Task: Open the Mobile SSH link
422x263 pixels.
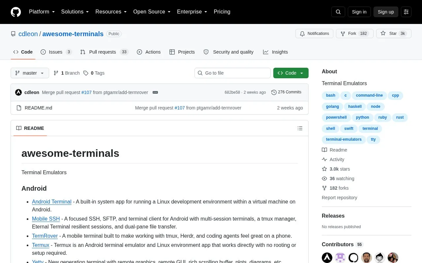Action: click(46, 219)
